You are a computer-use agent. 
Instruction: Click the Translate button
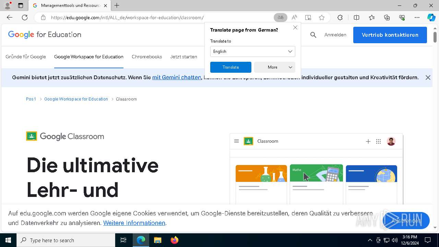click(x=231, y=67)
